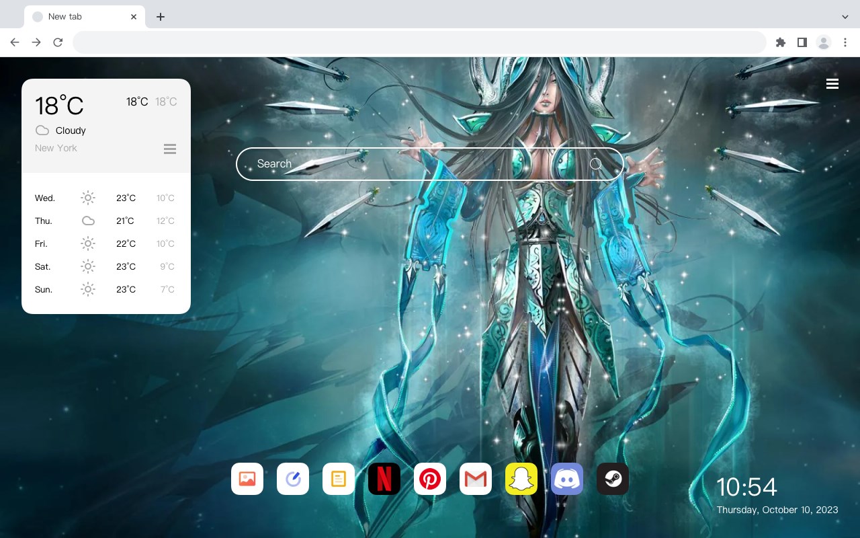The height and width of the screenshot is (538, 860).
Task: Open the Steam shortcut
Action: (613, 479)
